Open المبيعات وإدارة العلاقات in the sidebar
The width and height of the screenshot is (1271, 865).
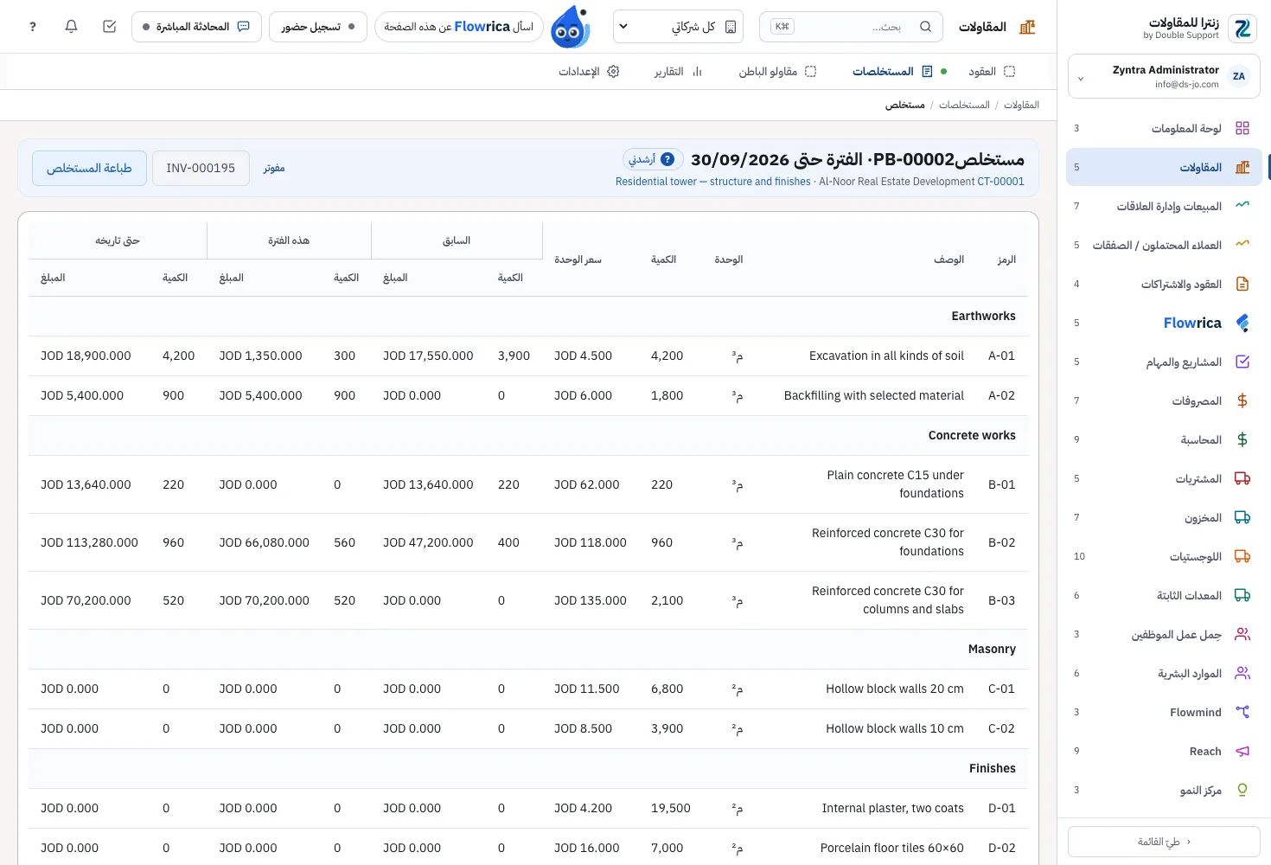[x=1164, y=206]
